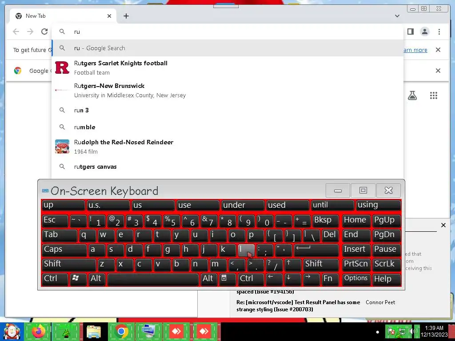Select the 'run 3' search suggestion
This screenshot has height=341, width=455.
227,110
